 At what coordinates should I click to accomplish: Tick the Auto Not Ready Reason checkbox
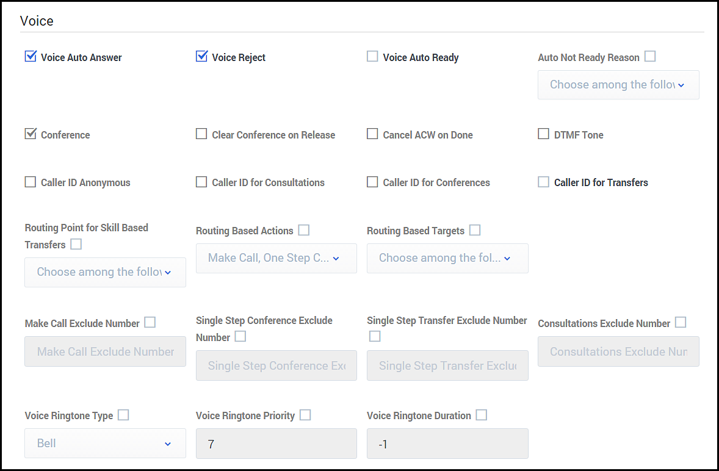click(x=650, y=57)
